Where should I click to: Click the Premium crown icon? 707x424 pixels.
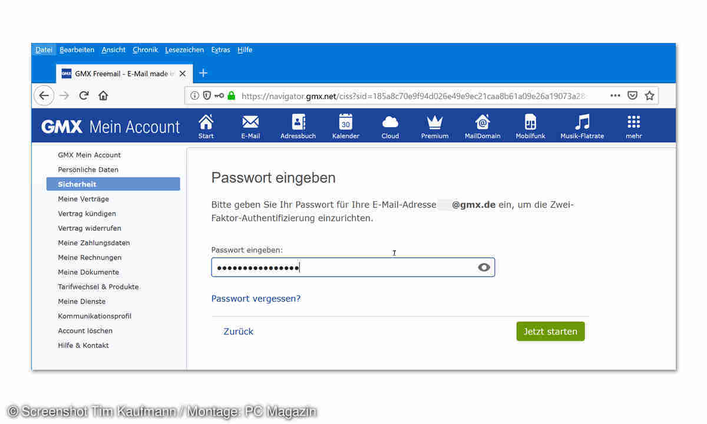(435, 122)
